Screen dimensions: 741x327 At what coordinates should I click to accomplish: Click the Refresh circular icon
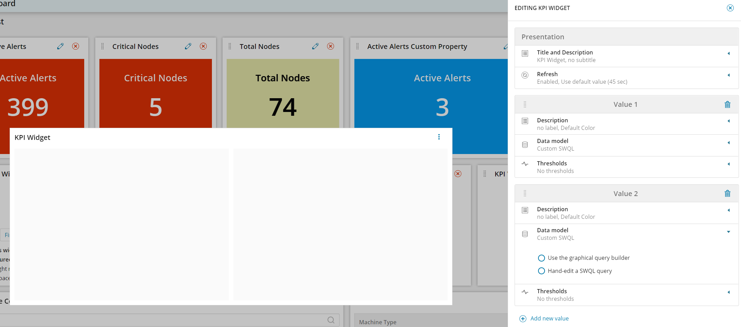(525, 75)
